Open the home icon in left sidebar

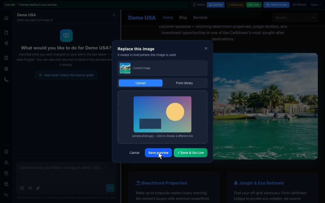[x=6, y=18]
